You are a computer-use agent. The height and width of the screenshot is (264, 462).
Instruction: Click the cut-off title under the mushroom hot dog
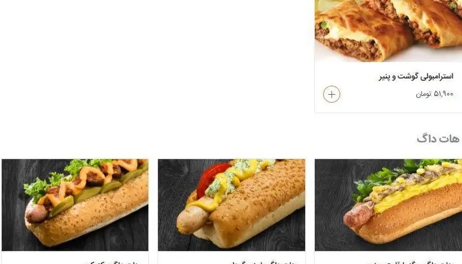(x=412, y=262)
